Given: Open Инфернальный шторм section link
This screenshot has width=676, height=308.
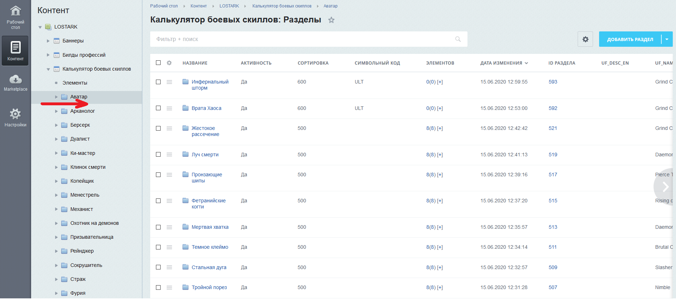Looking at the screenshot, I should tap(210, 85).
